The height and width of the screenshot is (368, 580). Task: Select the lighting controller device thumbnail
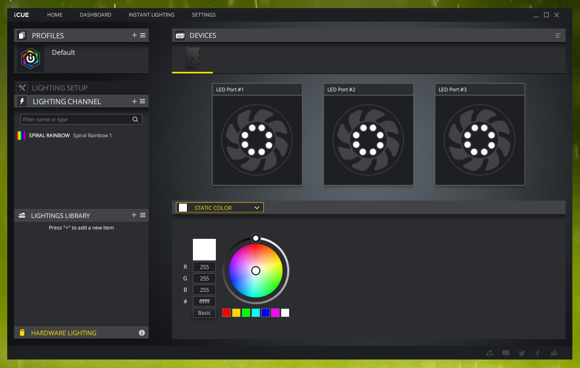[x=192, y=58]
